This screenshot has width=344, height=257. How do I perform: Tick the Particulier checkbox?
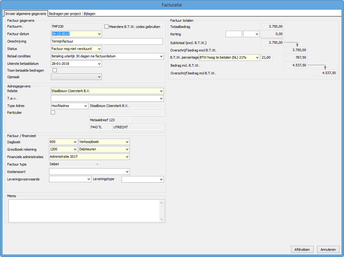point(53,112)
